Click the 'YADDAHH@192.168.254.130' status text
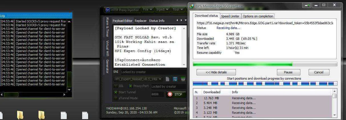346x120 pixels. click(x=126, y=108)
